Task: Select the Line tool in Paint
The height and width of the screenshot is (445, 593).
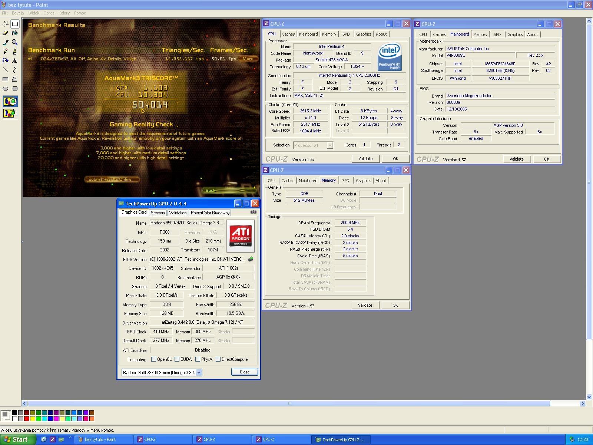Action: [6, 70]
